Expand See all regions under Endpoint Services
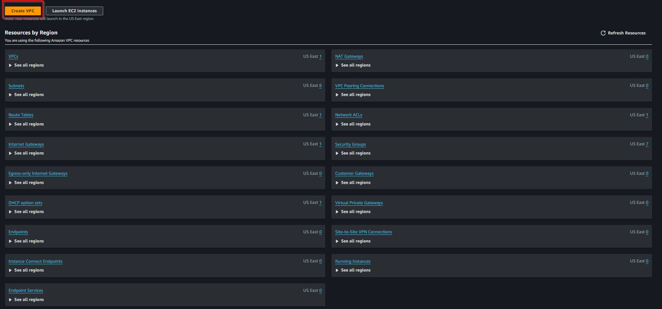The width and height of the screenshot is (662, 309). [x=26, y=300]
